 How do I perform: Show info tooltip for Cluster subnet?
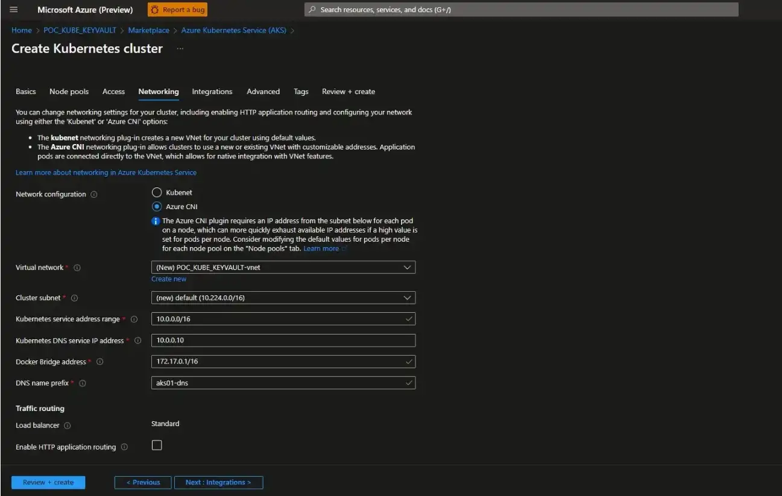[75, 298]
